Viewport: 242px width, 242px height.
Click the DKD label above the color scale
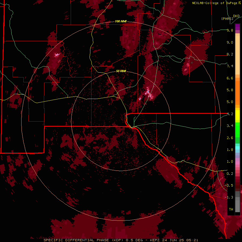pos(236,16)
